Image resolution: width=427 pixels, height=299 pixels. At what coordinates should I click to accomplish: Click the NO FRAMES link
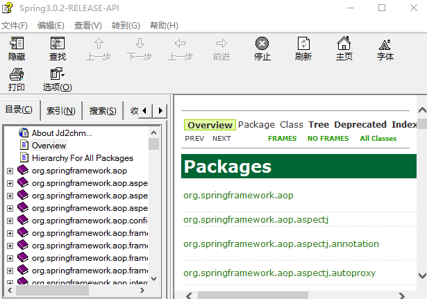pos(328,138)
